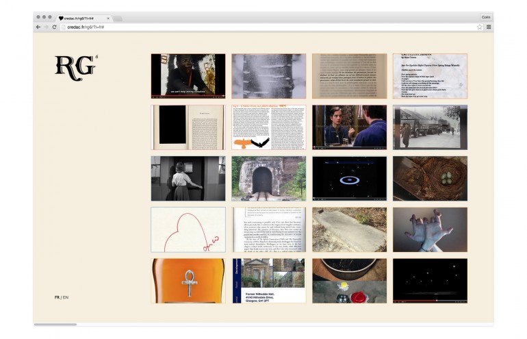Open the blue ring on black thumbnail
Screen dimensions: 527x339
click(x=349, y=179)
